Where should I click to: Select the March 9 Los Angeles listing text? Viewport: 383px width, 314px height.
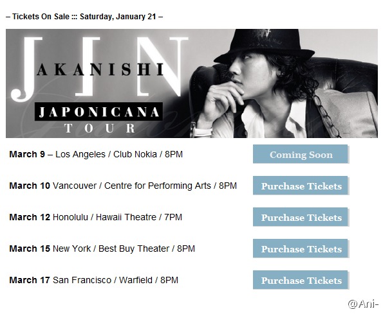point(96,154)
